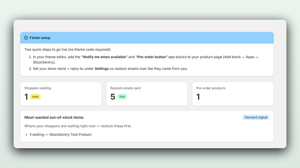The width and height of the screenshot is (300, 168).
Task: Click the Shoppers waiting label
Action: tap(38, 88)
